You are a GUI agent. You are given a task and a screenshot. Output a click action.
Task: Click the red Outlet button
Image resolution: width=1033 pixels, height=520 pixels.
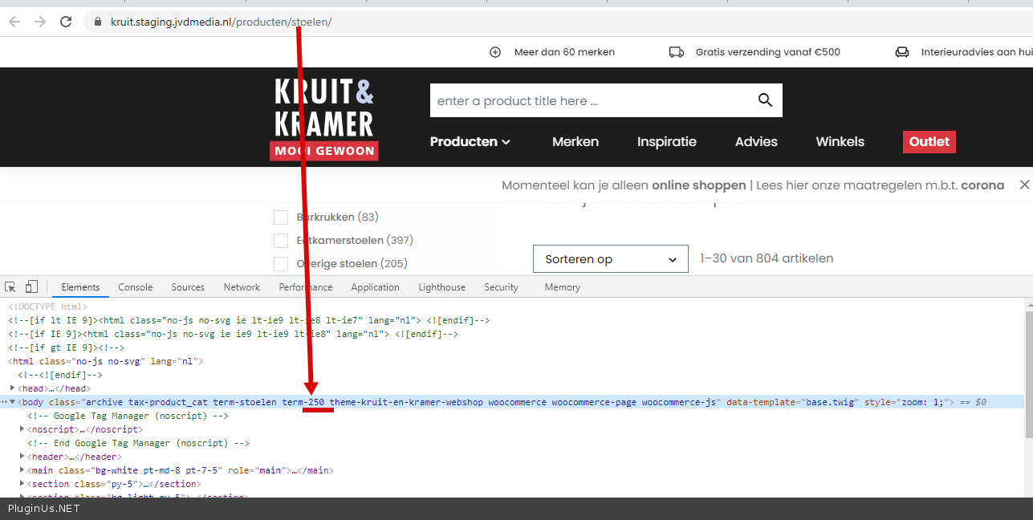(x=929, y=142)
